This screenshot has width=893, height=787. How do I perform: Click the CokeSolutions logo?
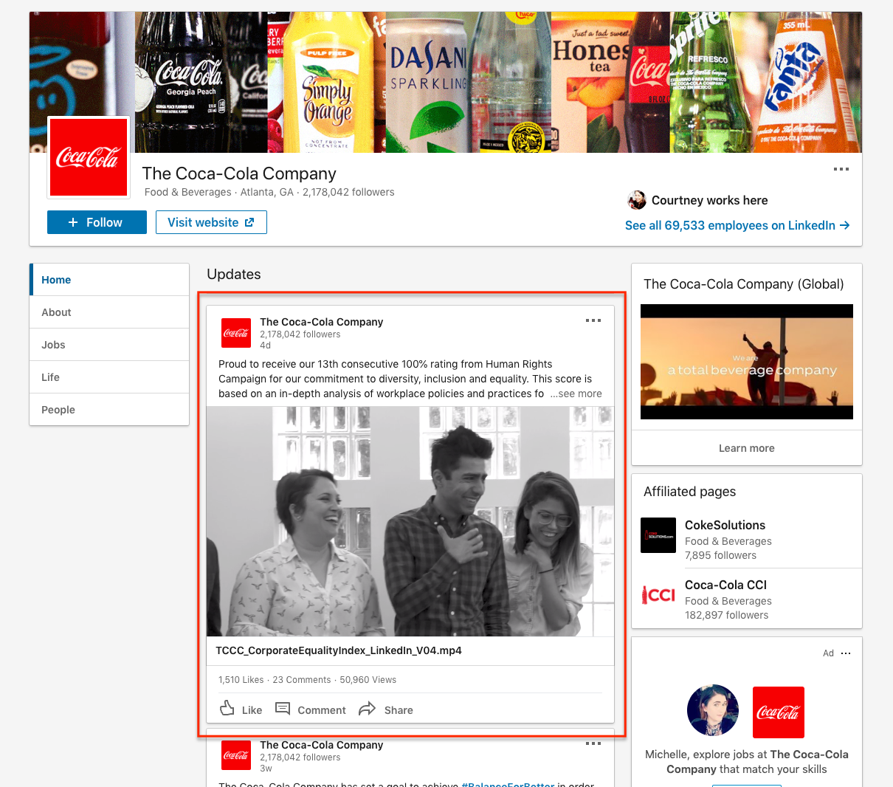pos(658,535)
